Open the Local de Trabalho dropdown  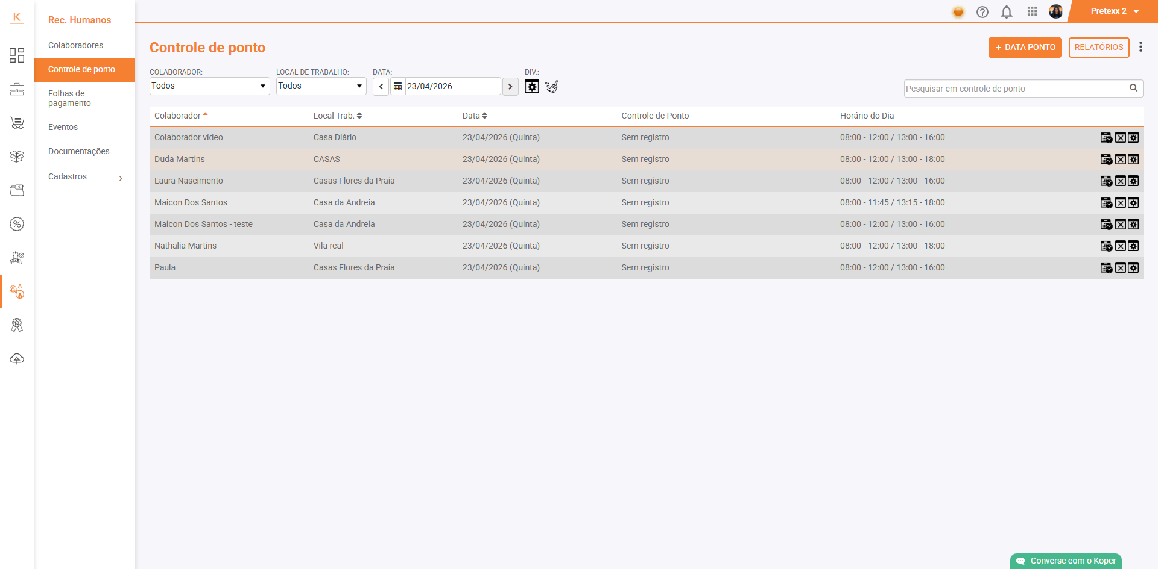321,86
